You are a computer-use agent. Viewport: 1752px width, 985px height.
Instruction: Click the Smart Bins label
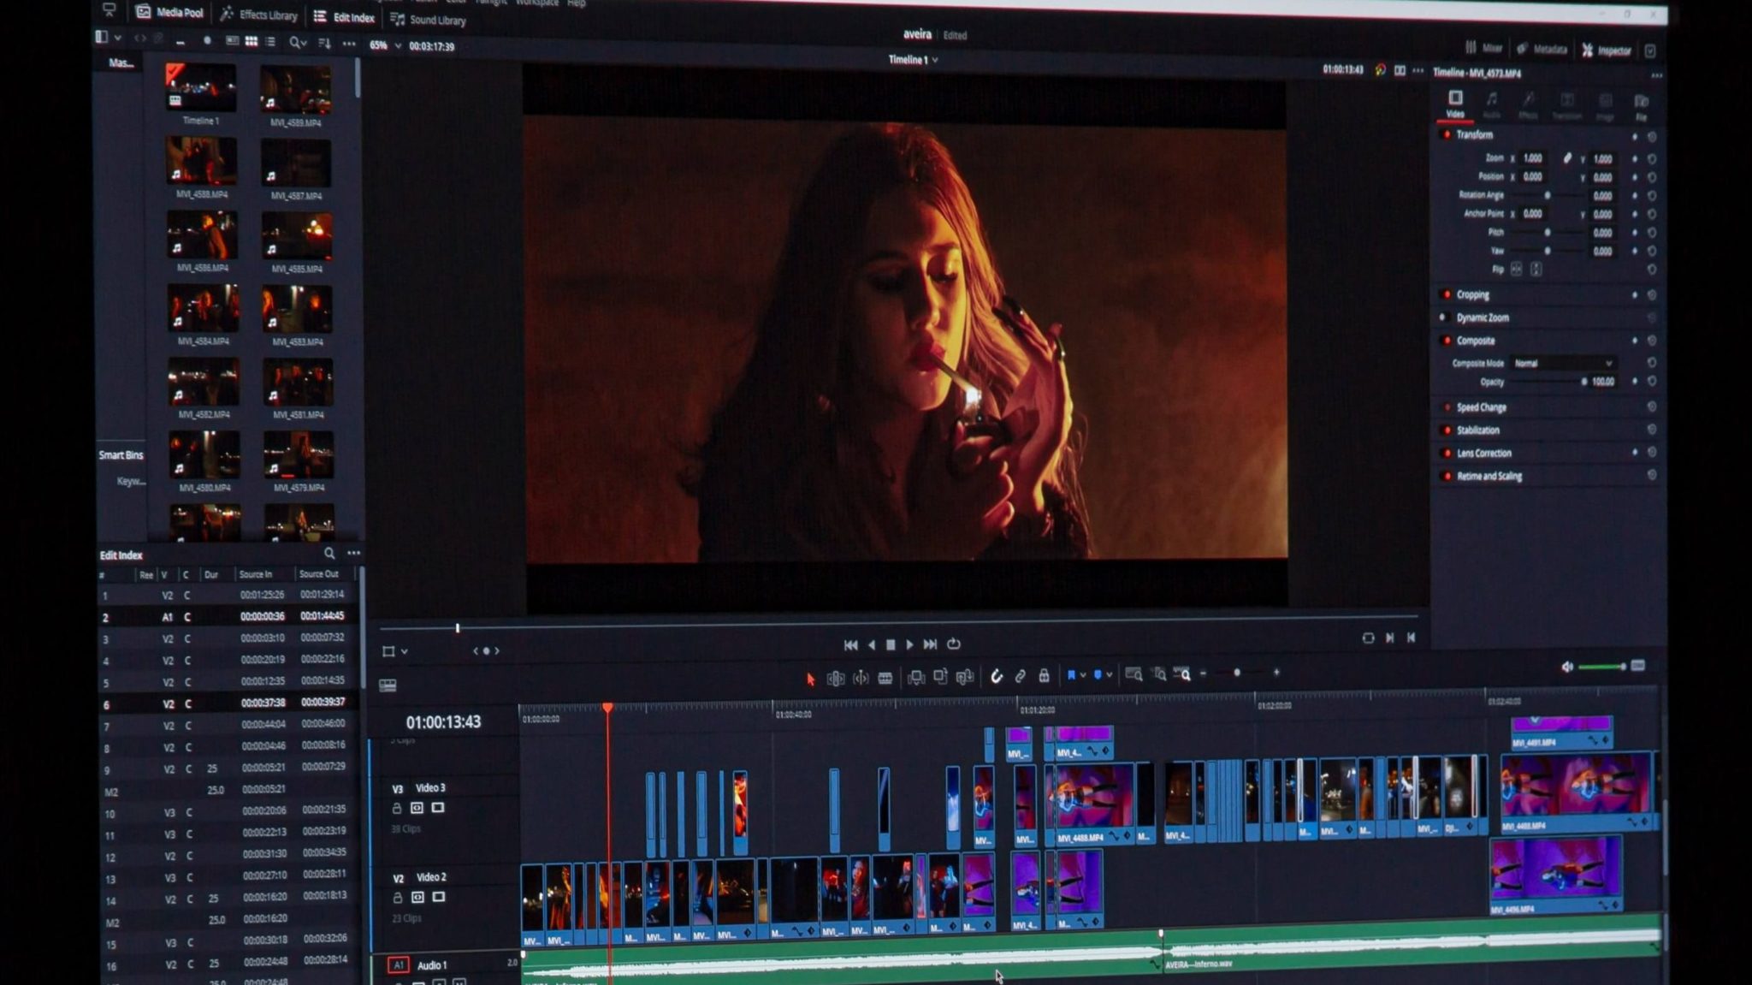120,456
